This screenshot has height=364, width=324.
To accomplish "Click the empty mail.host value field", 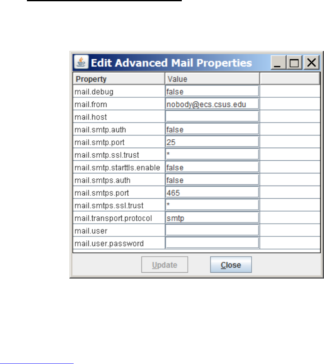I will point(212,117).
